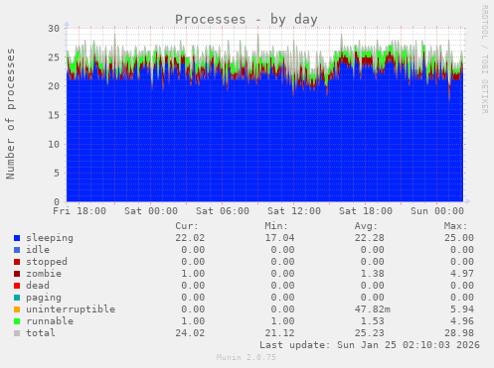Click the 'Sat 18:00' x-axis label
494x368 pixels.
(366, 211)
